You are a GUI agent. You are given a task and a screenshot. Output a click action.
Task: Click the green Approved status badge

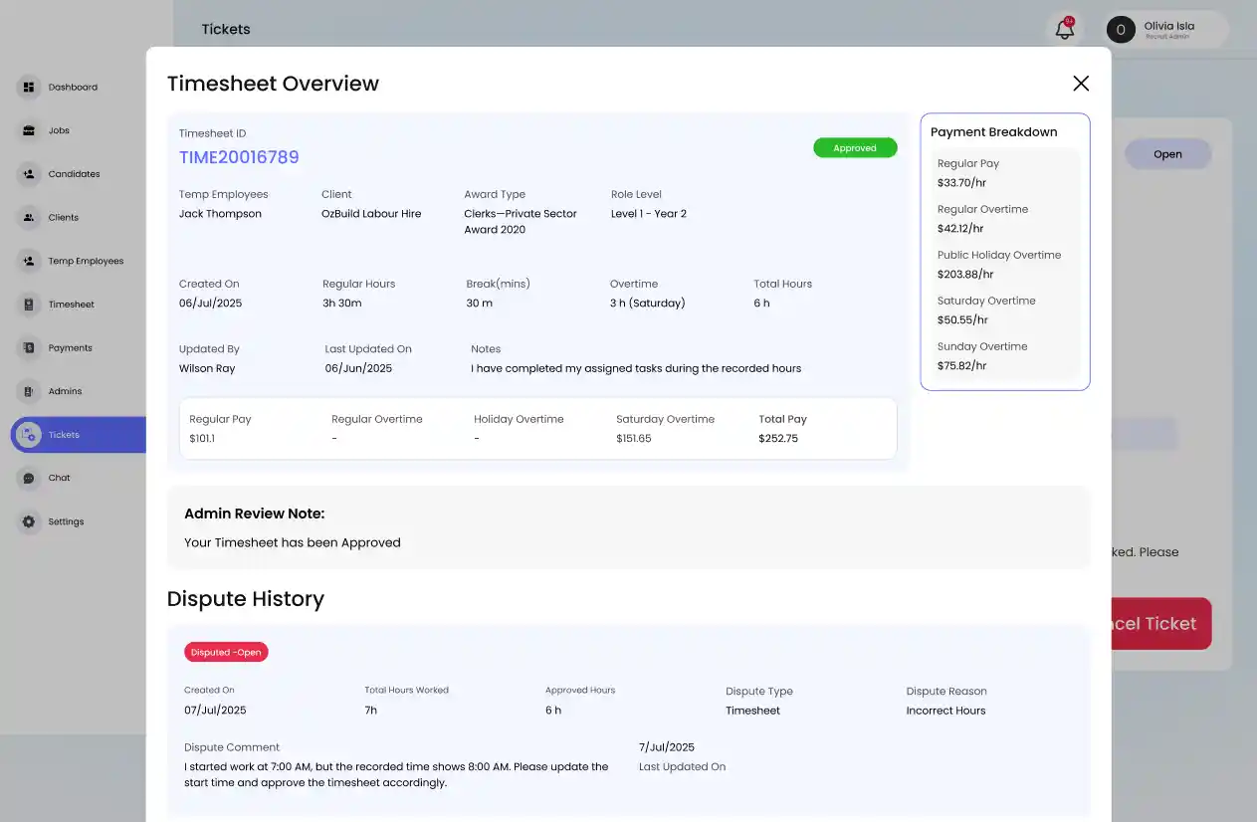point(855,148)
